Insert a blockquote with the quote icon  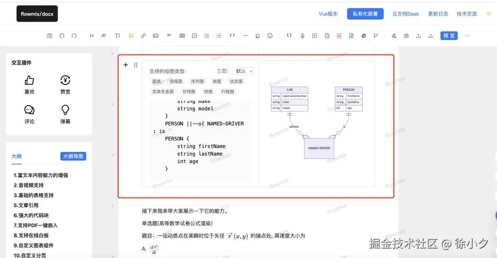click(169, 36)
